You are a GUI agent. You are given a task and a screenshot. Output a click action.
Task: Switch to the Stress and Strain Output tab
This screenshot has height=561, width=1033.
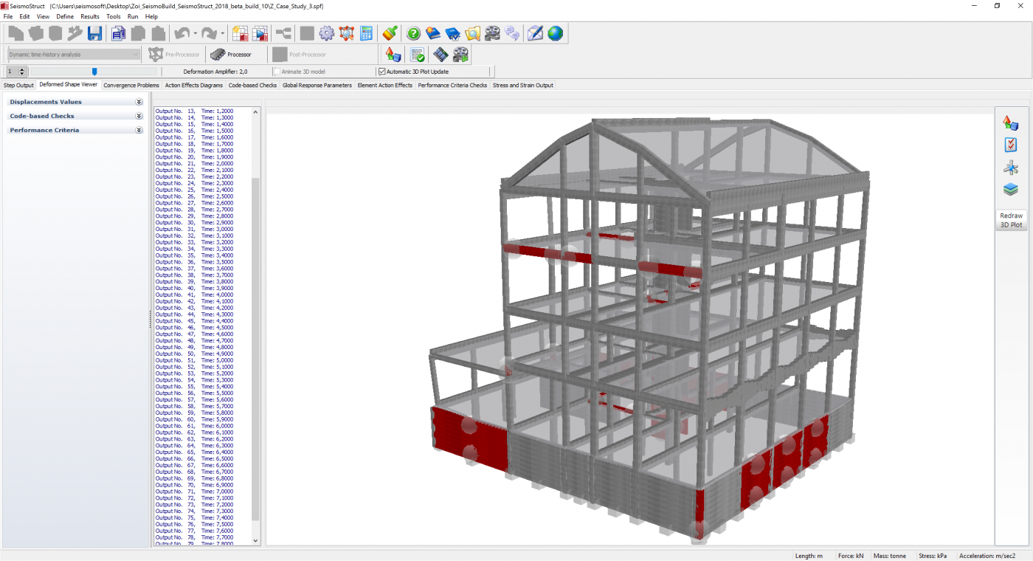[x=523, y=86]
